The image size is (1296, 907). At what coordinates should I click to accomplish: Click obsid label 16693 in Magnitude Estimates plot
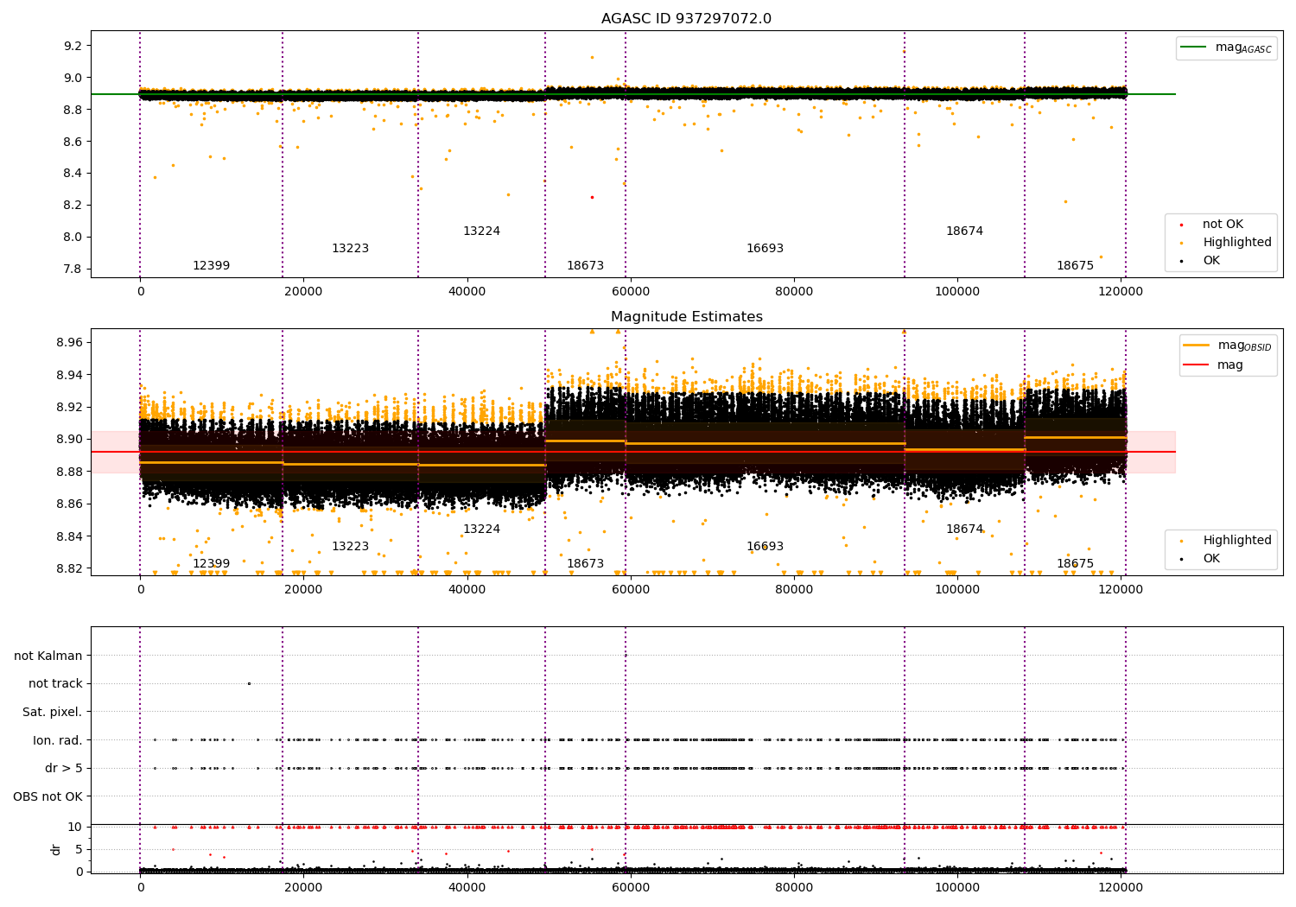[x=765, y=547]
